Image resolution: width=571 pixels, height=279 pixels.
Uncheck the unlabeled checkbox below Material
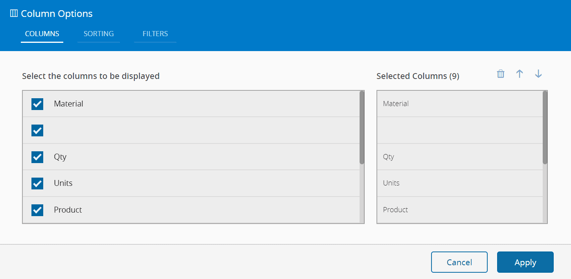(x=37, y=130)
